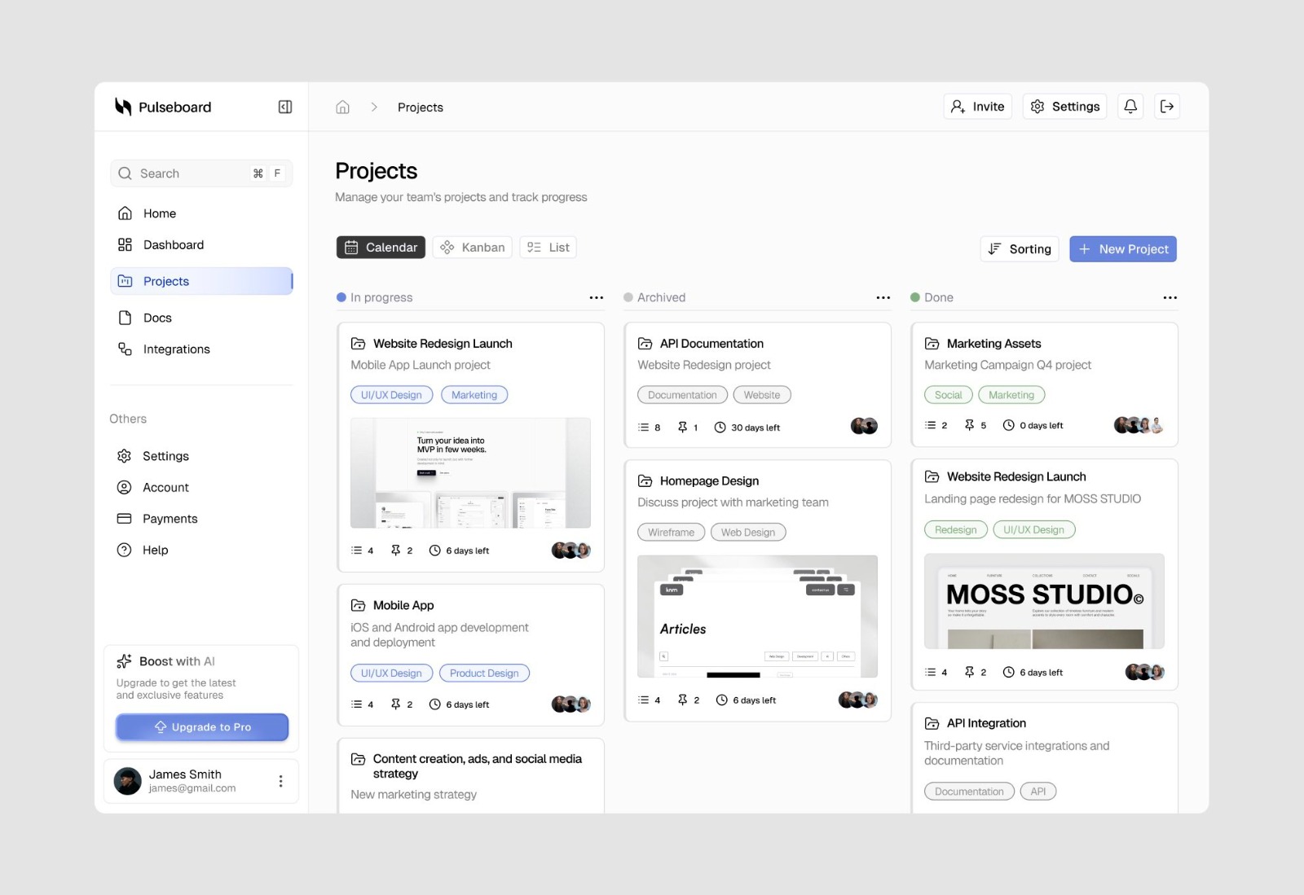Select the Integrations icon in the sidebar

[x=124, y=349]
